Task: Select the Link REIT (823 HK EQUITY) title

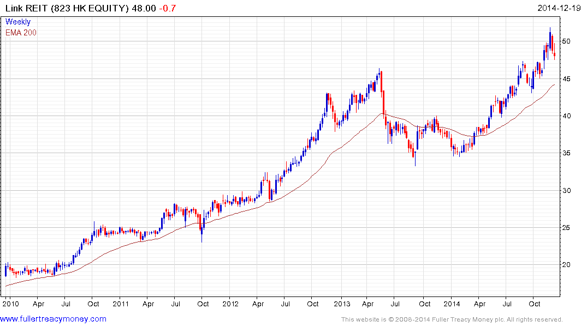Action: point(67,8)
